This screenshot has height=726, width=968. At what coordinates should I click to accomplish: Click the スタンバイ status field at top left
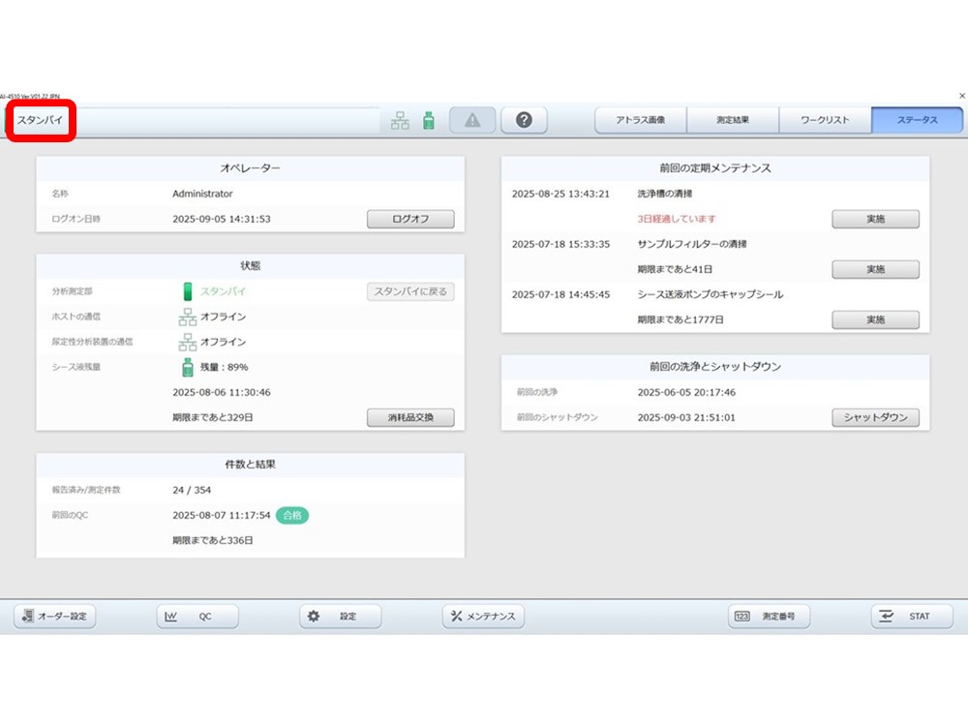point(43,121)
